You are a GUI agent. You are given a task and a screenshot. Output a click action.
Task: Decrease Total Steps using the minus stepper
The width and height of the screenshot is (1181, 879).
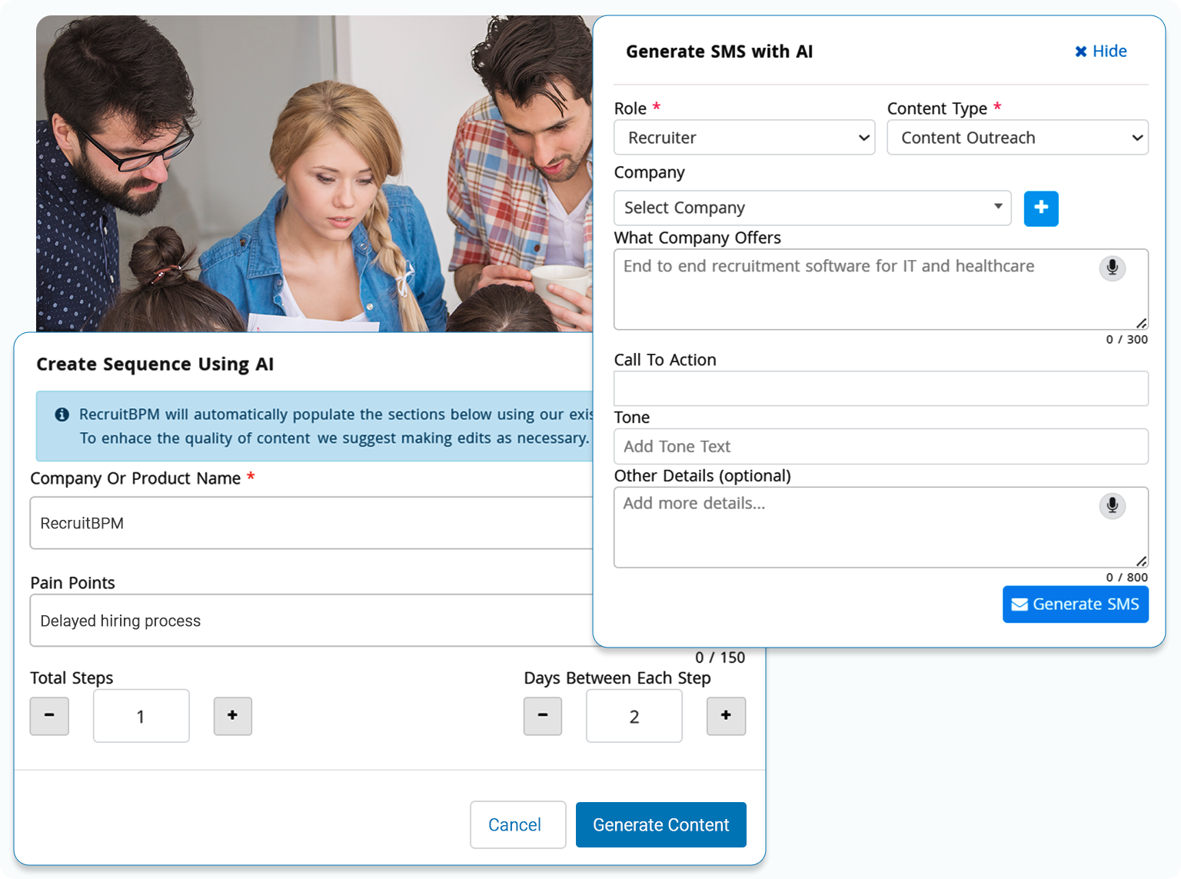tap(49, 716)
